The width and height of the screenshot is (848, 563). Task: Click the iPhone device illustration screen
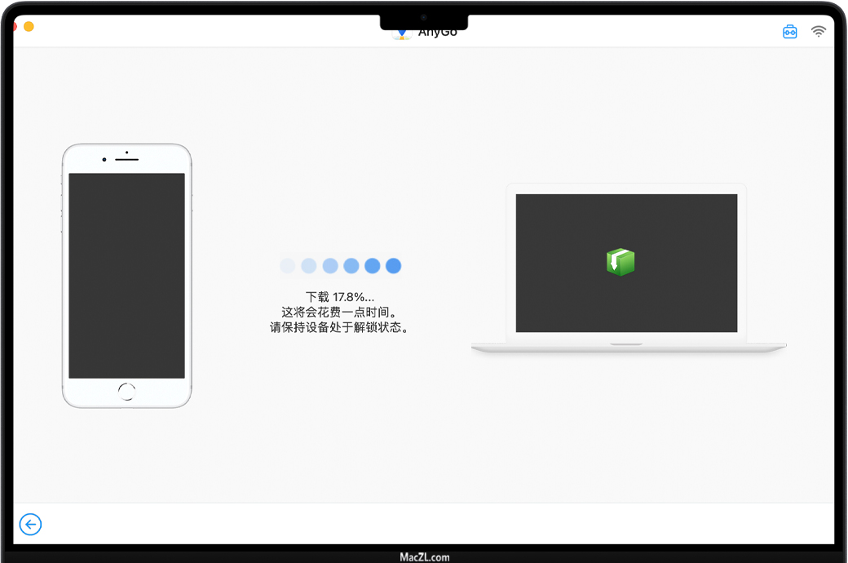click(126, 276)
